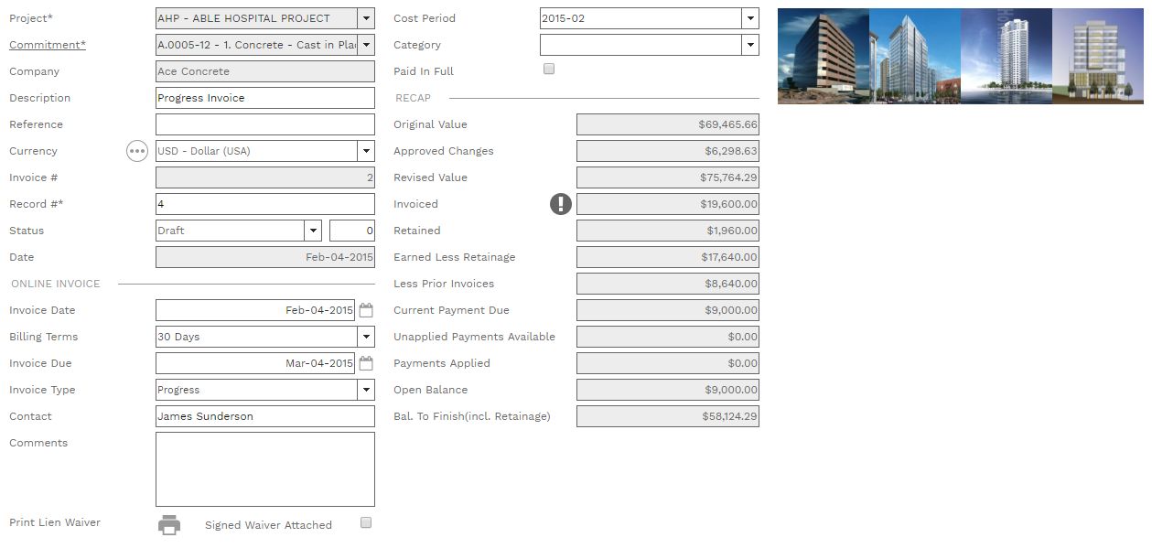Expand the Category dropdown list
Screen dimensions: 1152x548
coord(750,45)
